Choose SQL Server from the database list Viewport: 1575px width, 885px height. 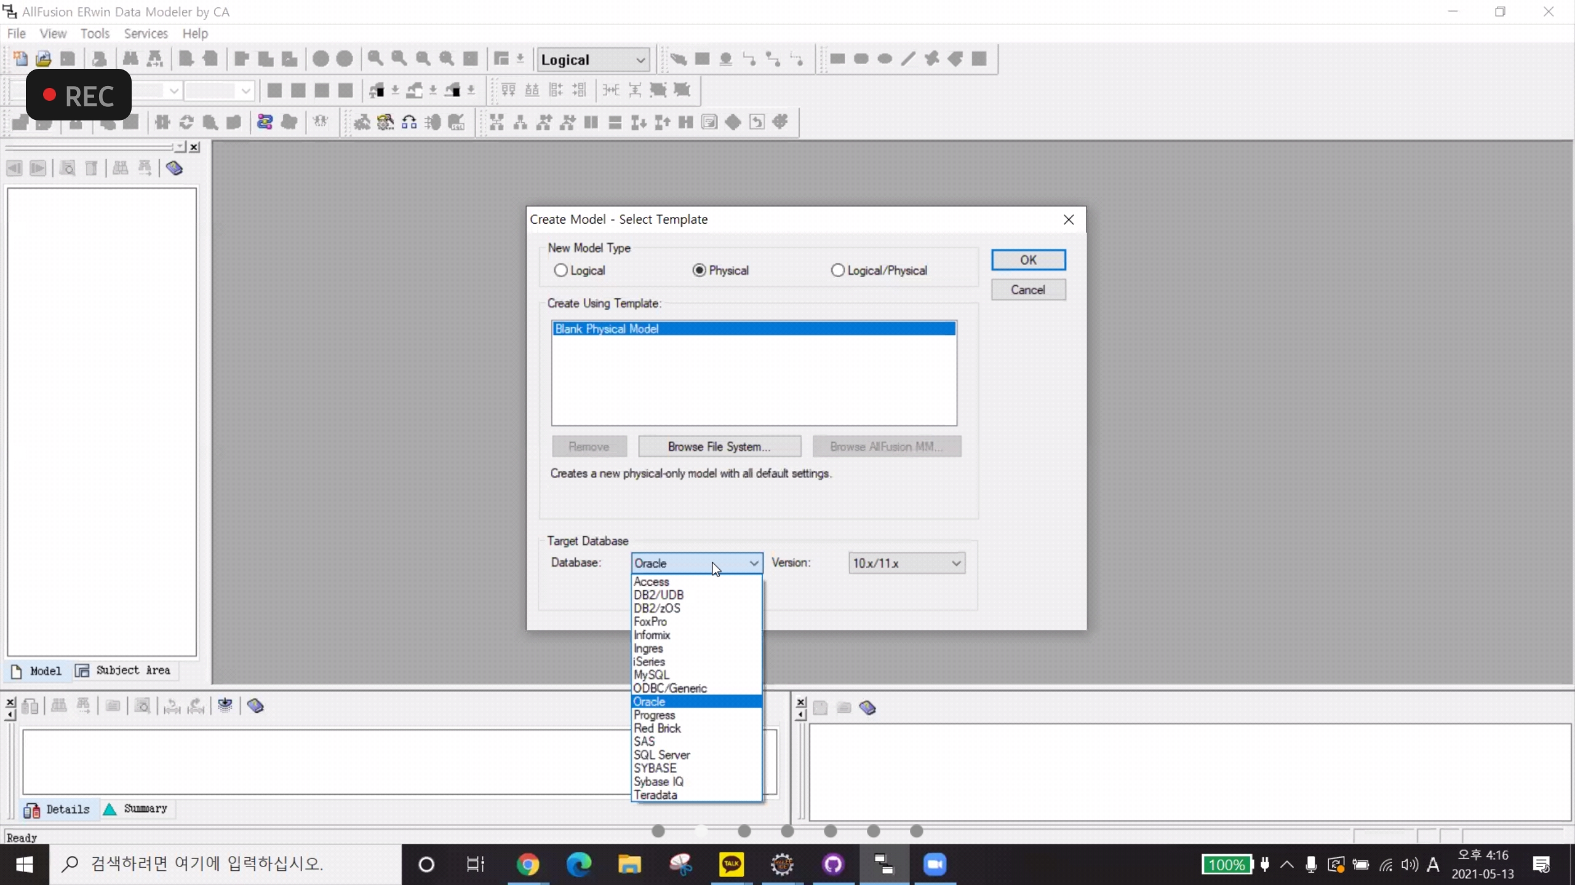coord(697,755)
